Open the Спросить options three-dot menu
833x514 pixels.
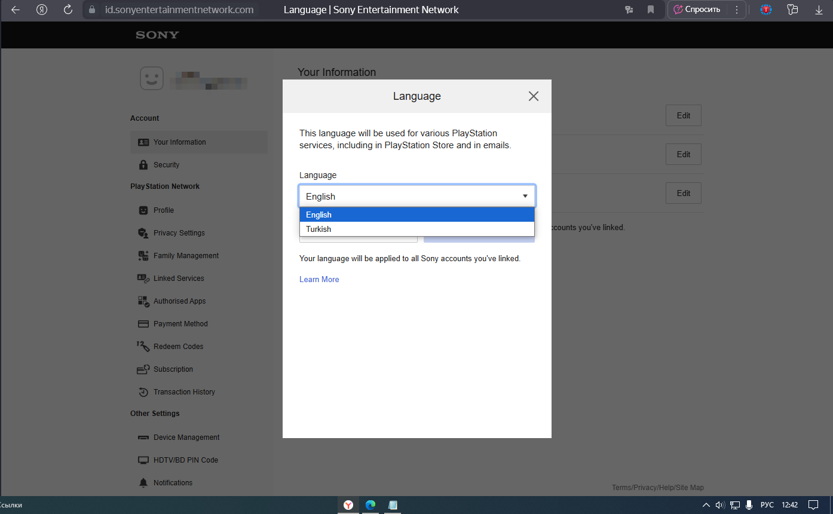[737, 10]
